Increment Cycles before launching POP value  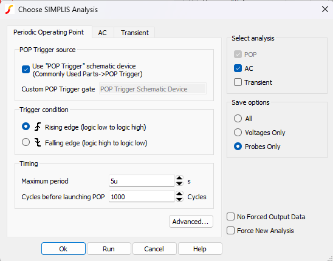(x=179, y=194)
